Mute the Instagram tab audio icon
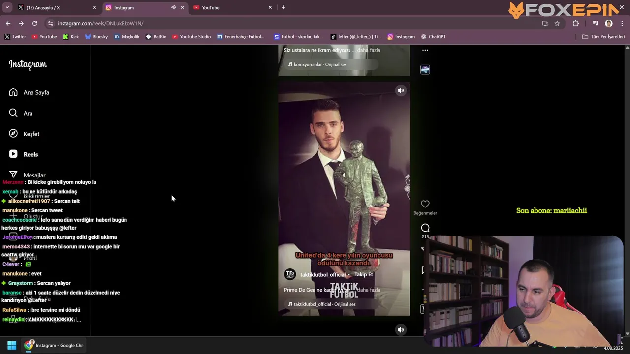The height and width of the screenshot is (354, 630). coord(173,7)
